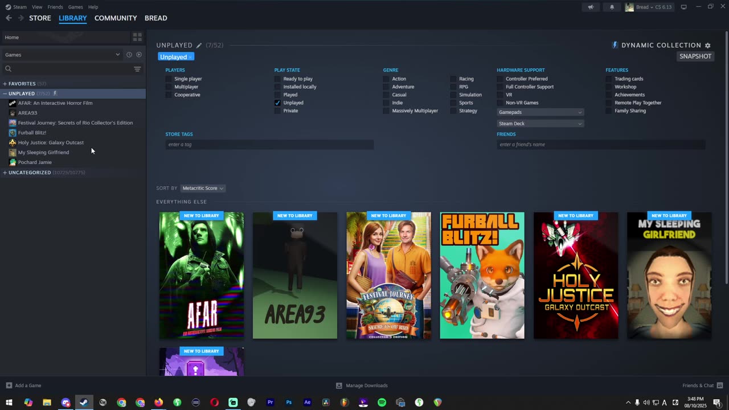Select Pochard Jamie in the sidebar

coord(35,162)
